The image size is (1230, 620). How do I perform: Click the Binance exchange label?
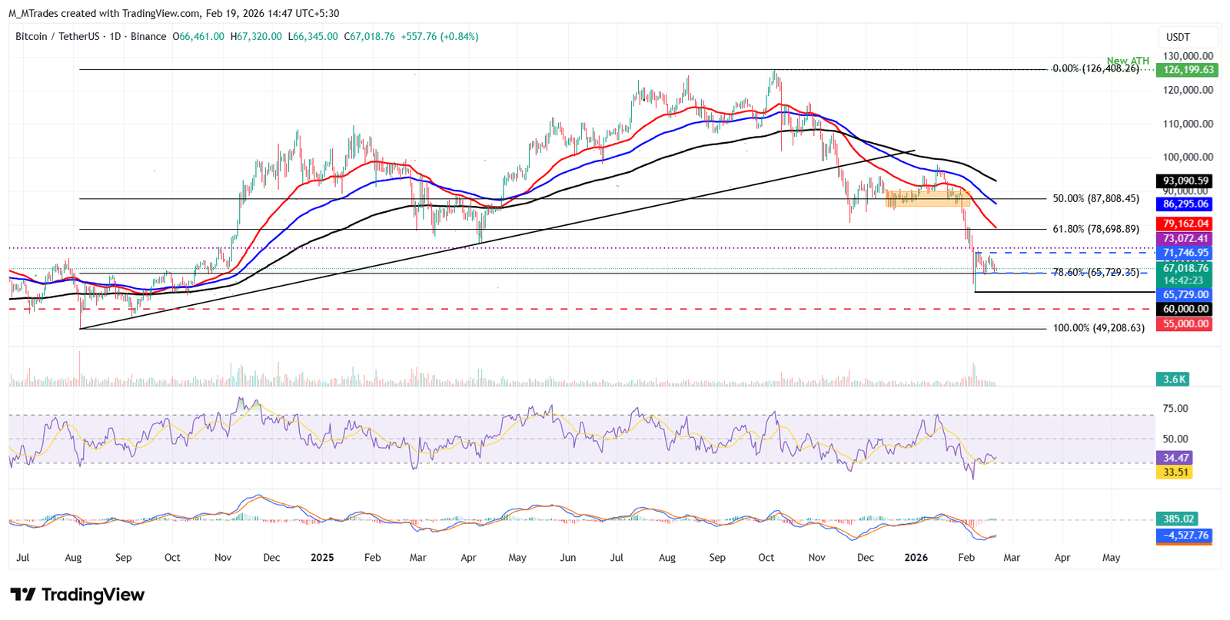click(x=148, y=37)
